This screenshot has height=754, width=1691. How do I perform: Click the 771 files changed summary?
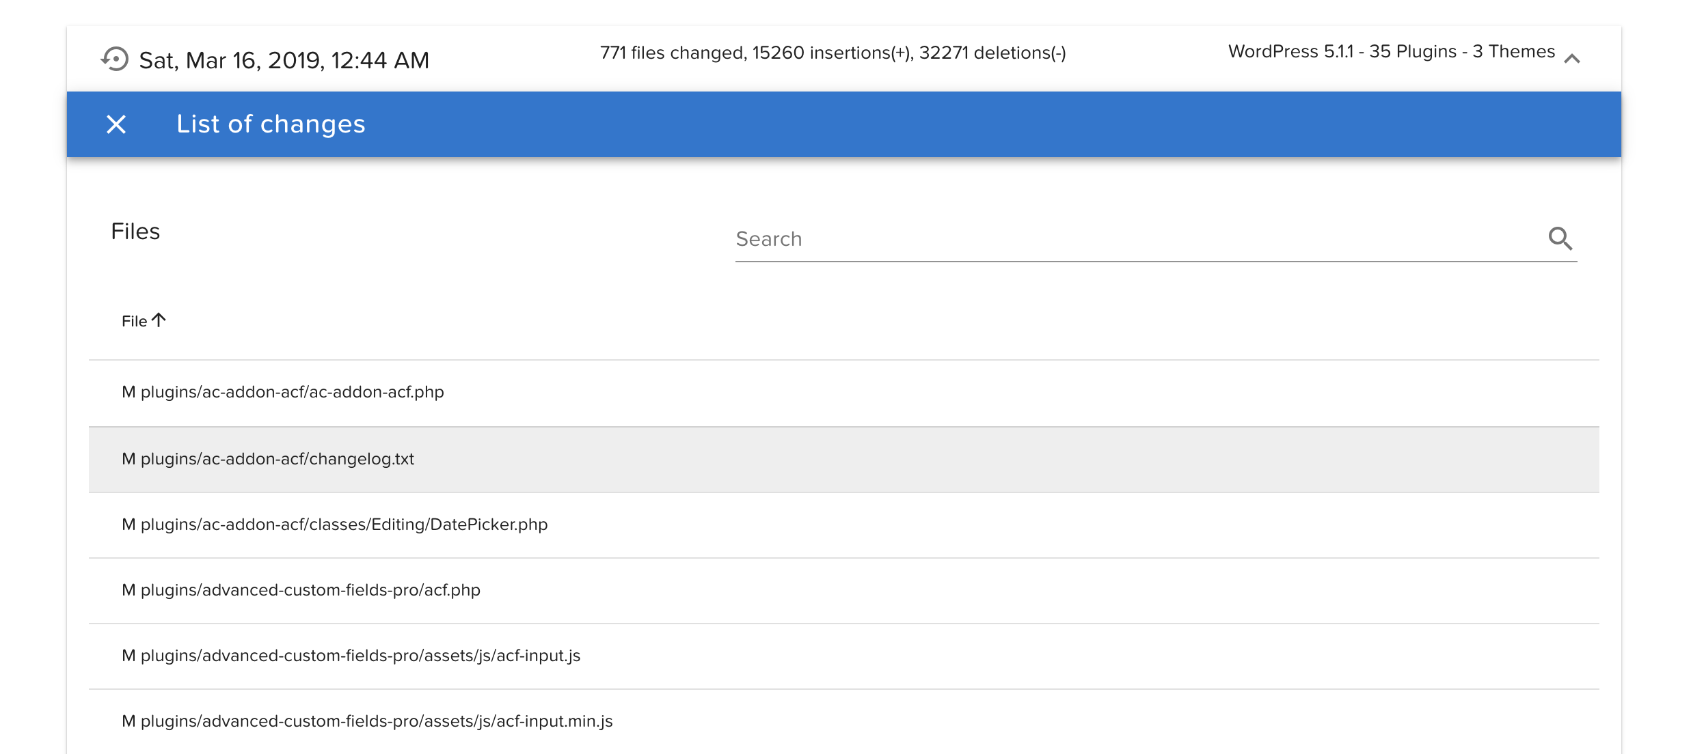pyautogui.click(x=833, y=53)
